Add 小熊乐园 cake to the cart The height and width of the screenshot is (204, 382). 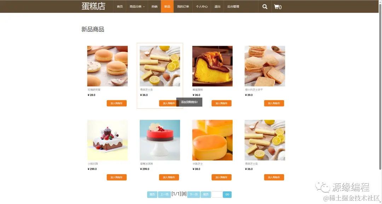(116, 177)
